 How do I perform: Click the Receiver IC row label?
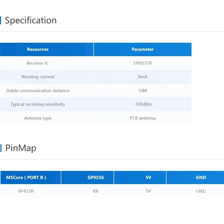(x=38, y=63)
